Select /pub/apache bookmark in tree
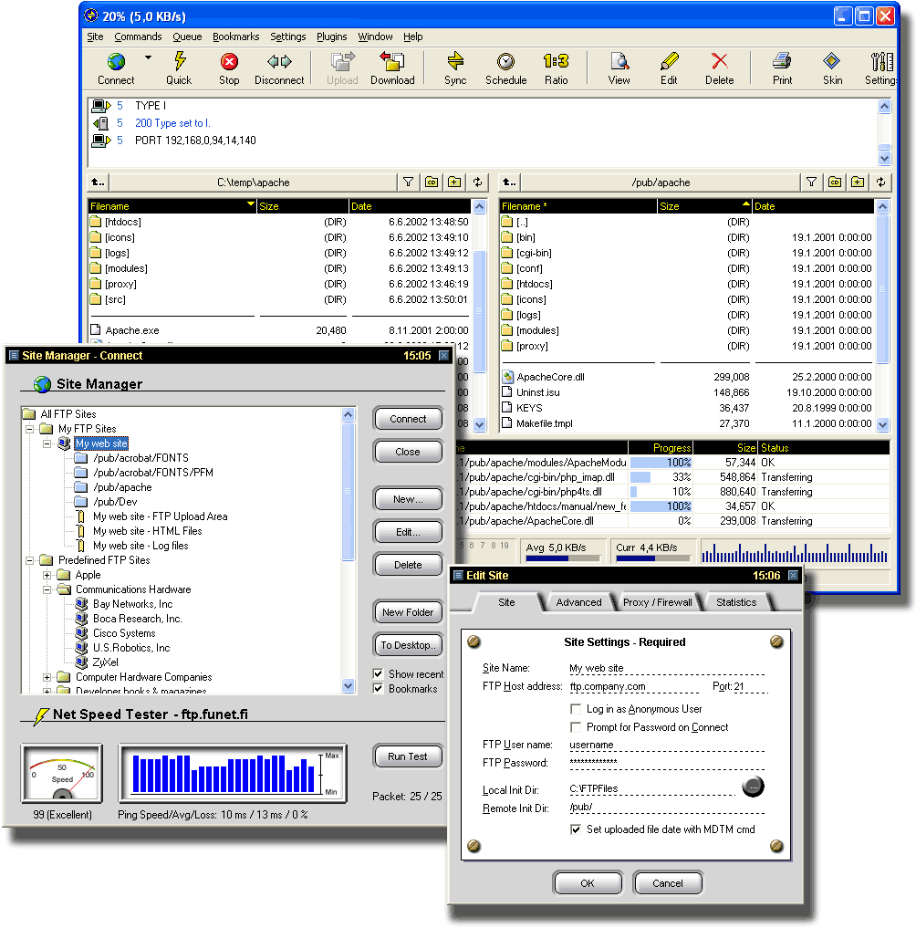The image size is (916, 928). pyautogui.click(x=122, y=487)
